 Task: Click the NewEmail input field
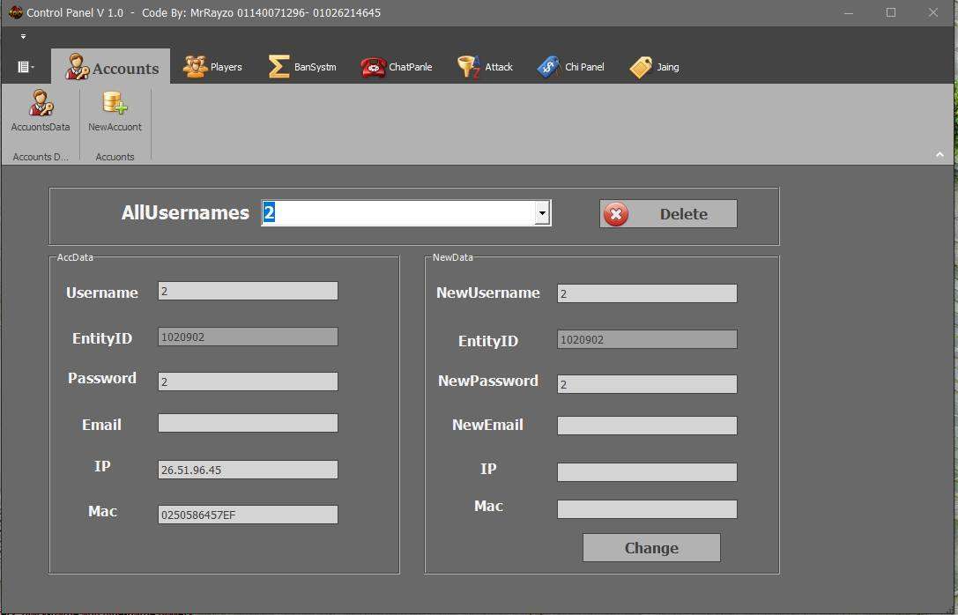point(647,426)
